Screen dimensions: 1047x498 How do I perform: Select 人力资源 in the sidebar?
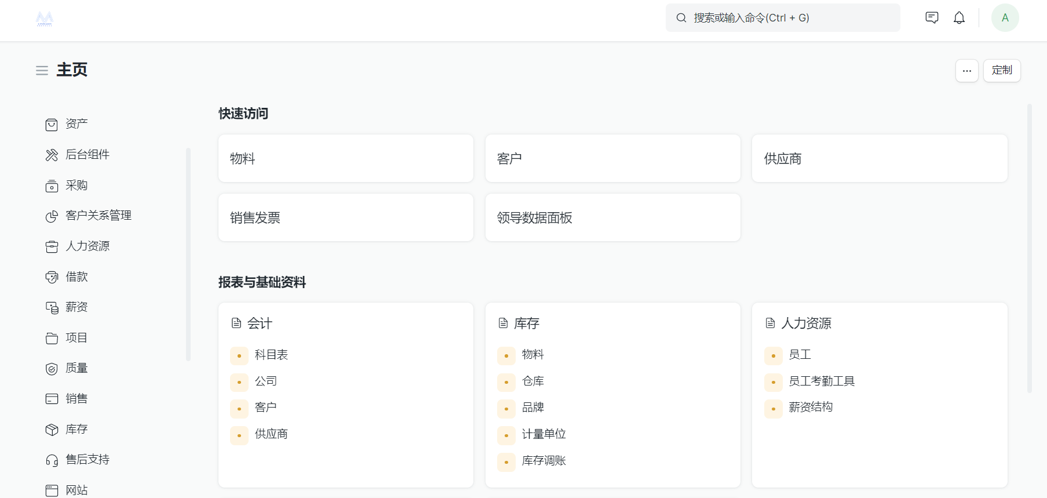click(x=87, y=246)
